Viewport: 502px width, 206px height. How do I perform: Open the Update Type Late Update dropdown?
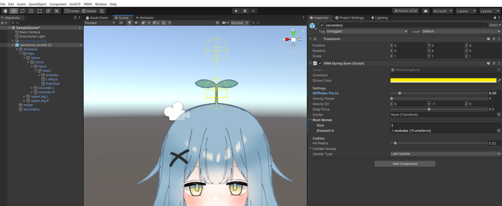coord(446,154)
